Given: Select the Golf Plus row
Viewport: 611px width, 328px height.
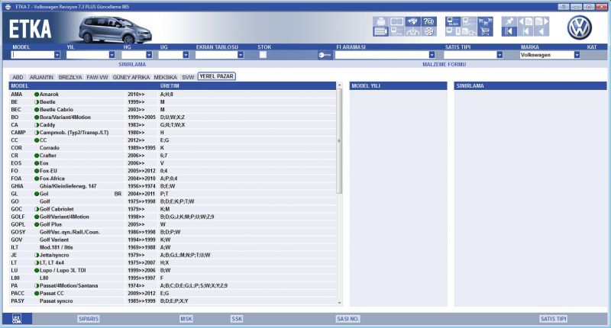Looking at the screenshot, I should coord(173,224).
